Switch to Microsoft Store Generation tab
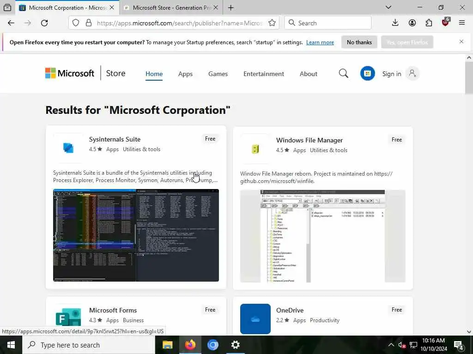Screen dimensions: 473x354 (171, 7)
